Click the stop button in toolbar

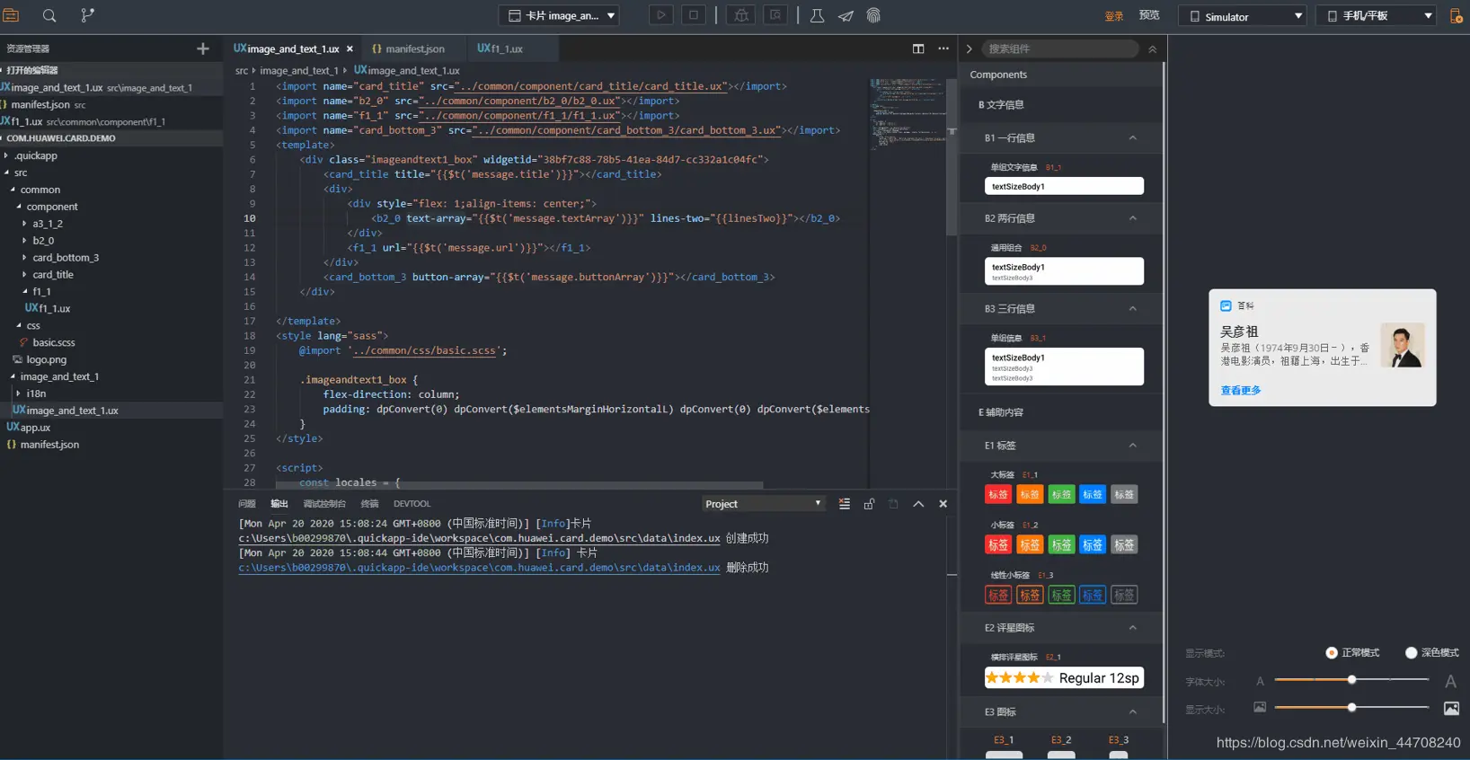click(x=694, y=15)
